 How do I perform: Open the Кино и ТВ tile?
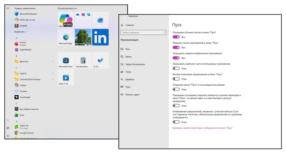pos(66,78)
